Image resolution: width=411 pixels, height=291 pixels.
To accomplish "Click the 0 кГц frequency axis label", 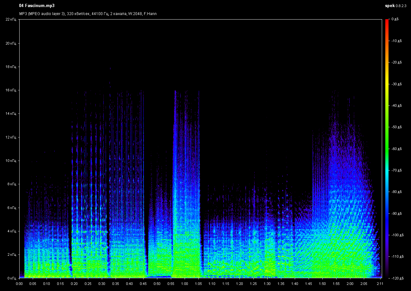I will (12, 278).
